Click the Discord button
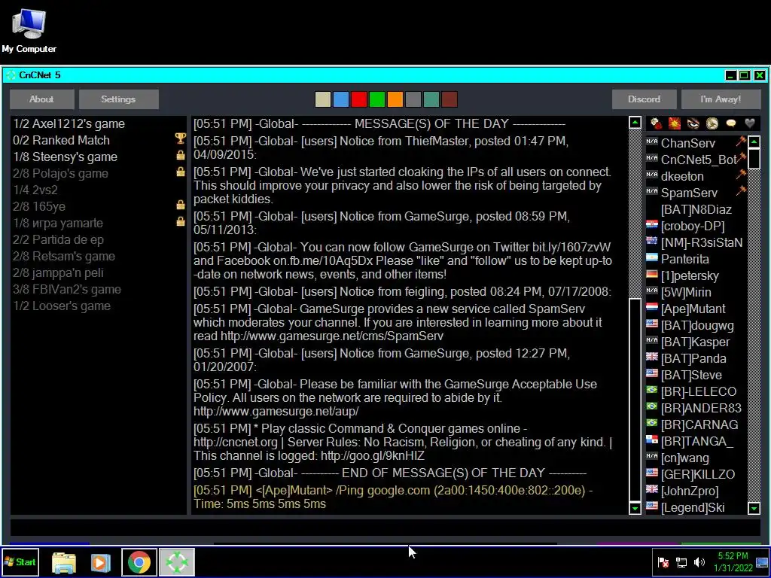The image size is (771, 578). tap(645, 99)
